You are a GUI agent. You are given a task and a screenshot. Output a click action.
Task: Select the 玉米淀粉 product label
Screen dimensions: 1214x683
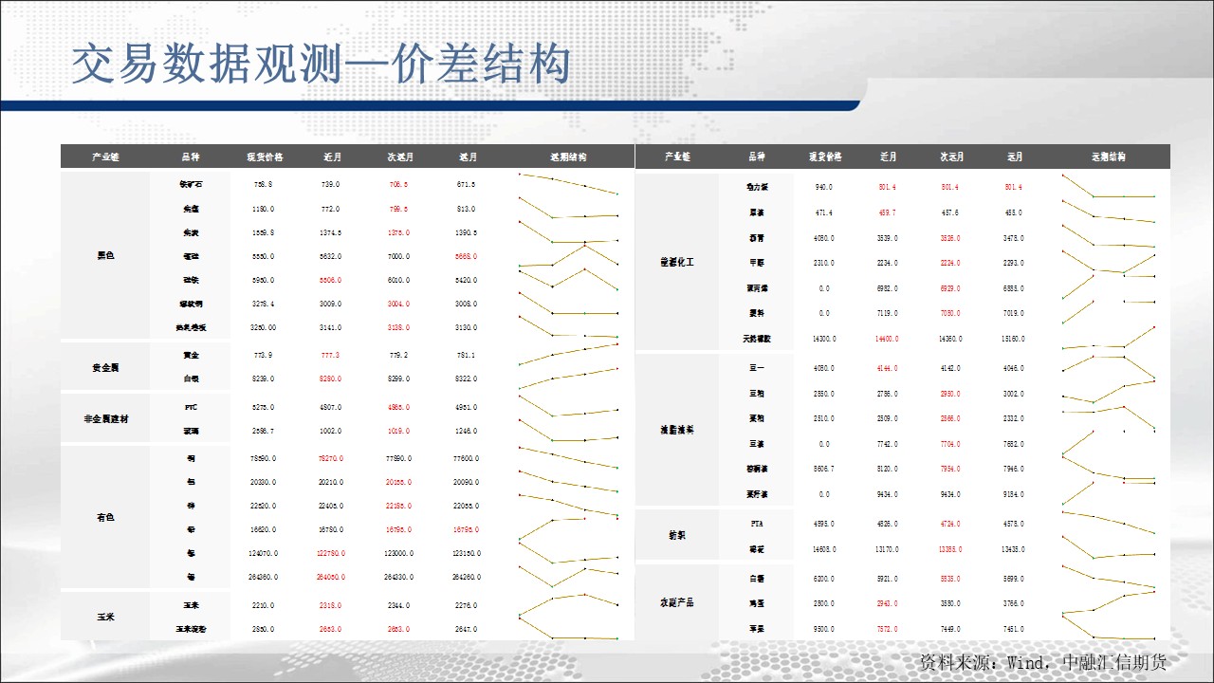tap(191, 628)
